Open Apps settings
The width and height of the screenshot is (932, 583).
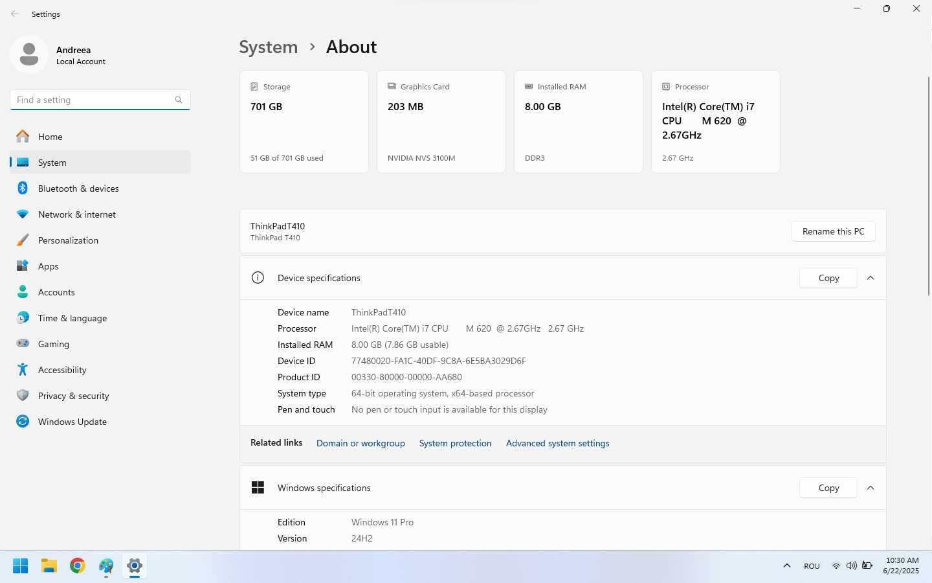point(100,266)
